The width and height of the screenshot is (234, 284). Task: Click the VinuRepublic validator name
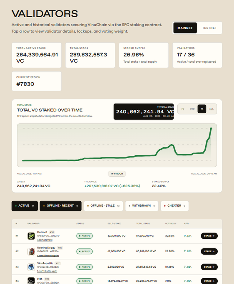(x=45, y=263)
